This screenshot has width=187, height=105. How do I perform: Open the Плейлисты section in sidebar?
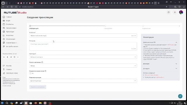tap(8, 24)
